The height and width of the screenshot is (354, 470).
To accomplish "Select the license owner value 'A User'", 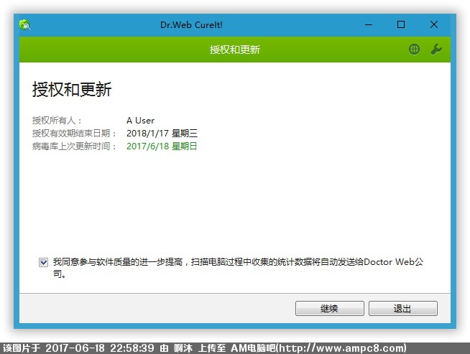I will 140,121.
